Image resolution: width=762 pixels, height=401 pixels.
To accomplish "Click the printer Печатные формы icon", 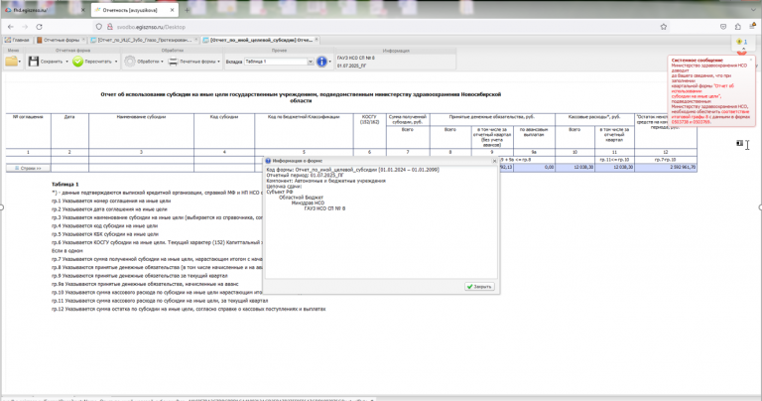I will pyautogui.click(x=173, y=62).
